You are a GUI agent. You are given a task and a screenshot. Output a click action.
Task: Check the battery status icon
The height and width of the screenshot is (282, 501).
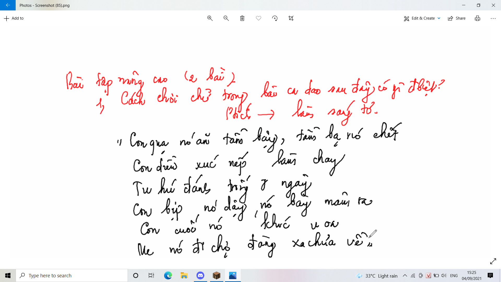436,275
